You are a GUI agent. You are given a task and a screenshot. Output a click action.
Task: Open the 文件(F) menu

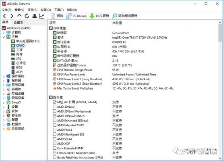coord(6,10)
